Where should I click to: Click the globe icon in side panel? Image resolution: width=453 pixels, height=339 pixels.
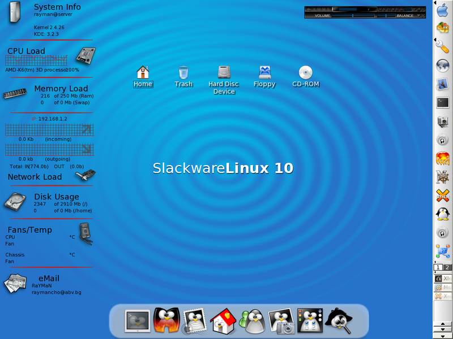[x=443, y=66]
